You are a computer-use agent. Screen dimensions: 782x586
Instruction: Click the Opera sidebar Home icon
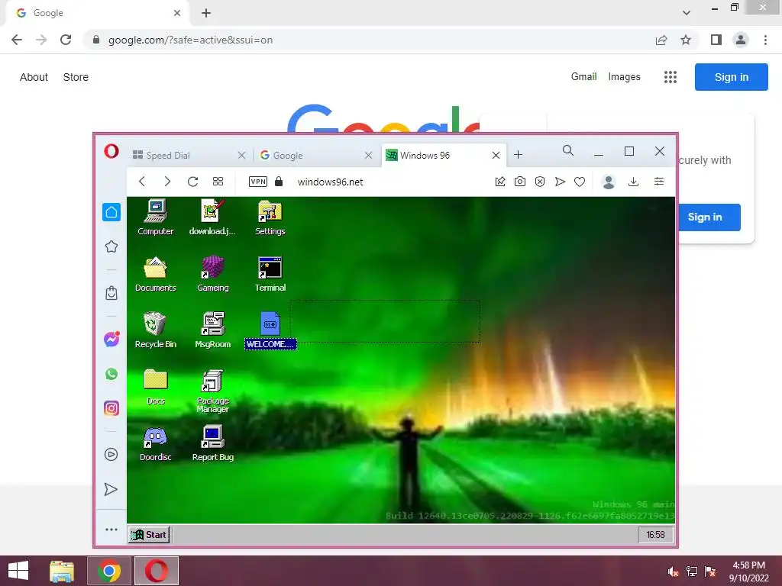[x=111, y=212]
